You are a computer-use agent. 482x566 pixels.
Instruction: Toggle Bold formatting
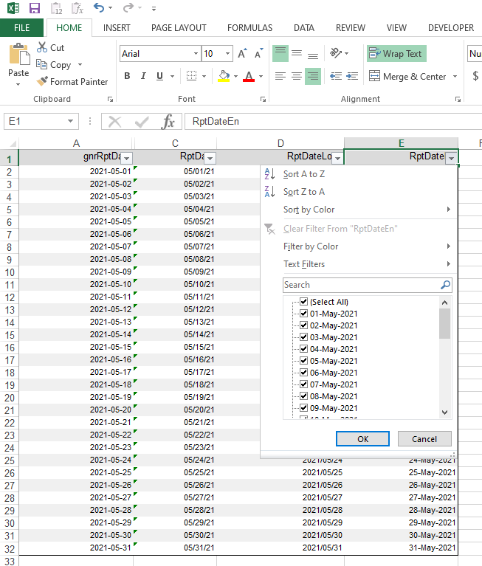[127, 77]
